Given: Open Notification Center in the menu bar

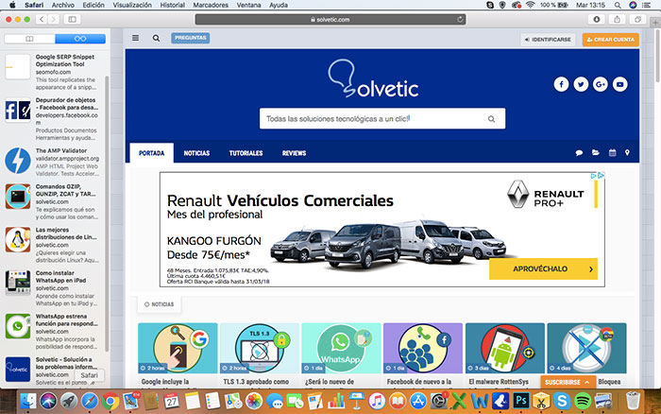Looking at the screenshot, I should 646,5.
